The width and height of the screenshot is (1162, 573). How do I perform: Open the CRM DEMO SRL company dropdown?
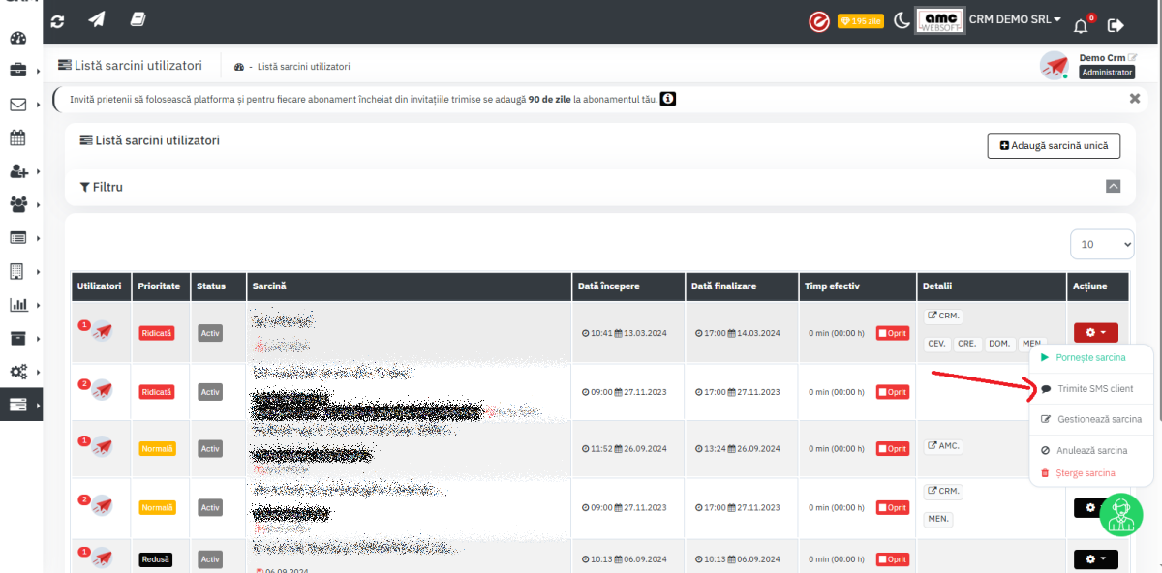point(1015,20)
